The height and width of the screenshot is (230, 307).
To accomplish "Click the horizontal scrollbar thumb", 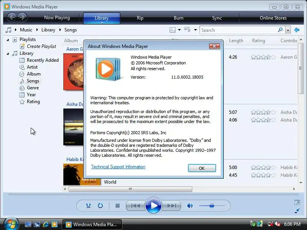I will click(130, 189).
